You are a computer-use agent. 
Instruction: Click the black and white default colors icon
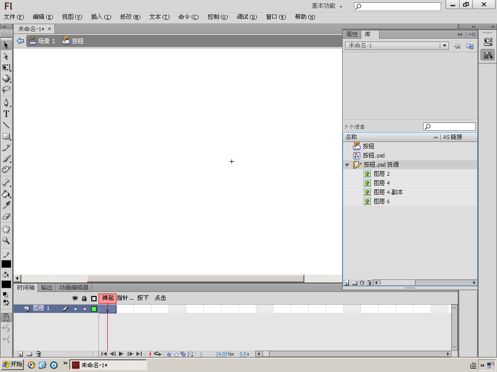5,294
